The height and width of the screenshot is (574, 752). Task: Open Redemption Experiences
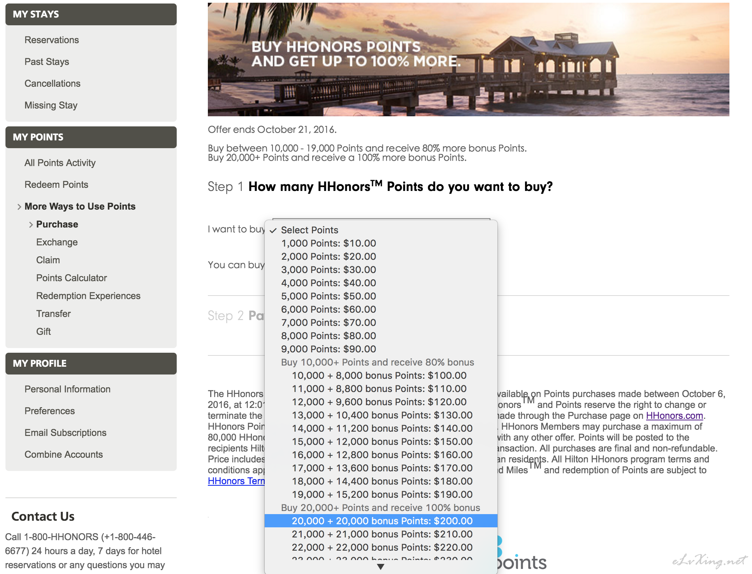(x=88, y=296)
